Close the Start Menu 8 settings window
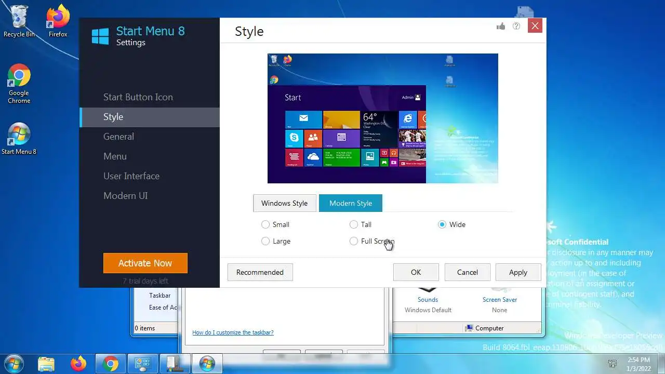 (535, 25)
